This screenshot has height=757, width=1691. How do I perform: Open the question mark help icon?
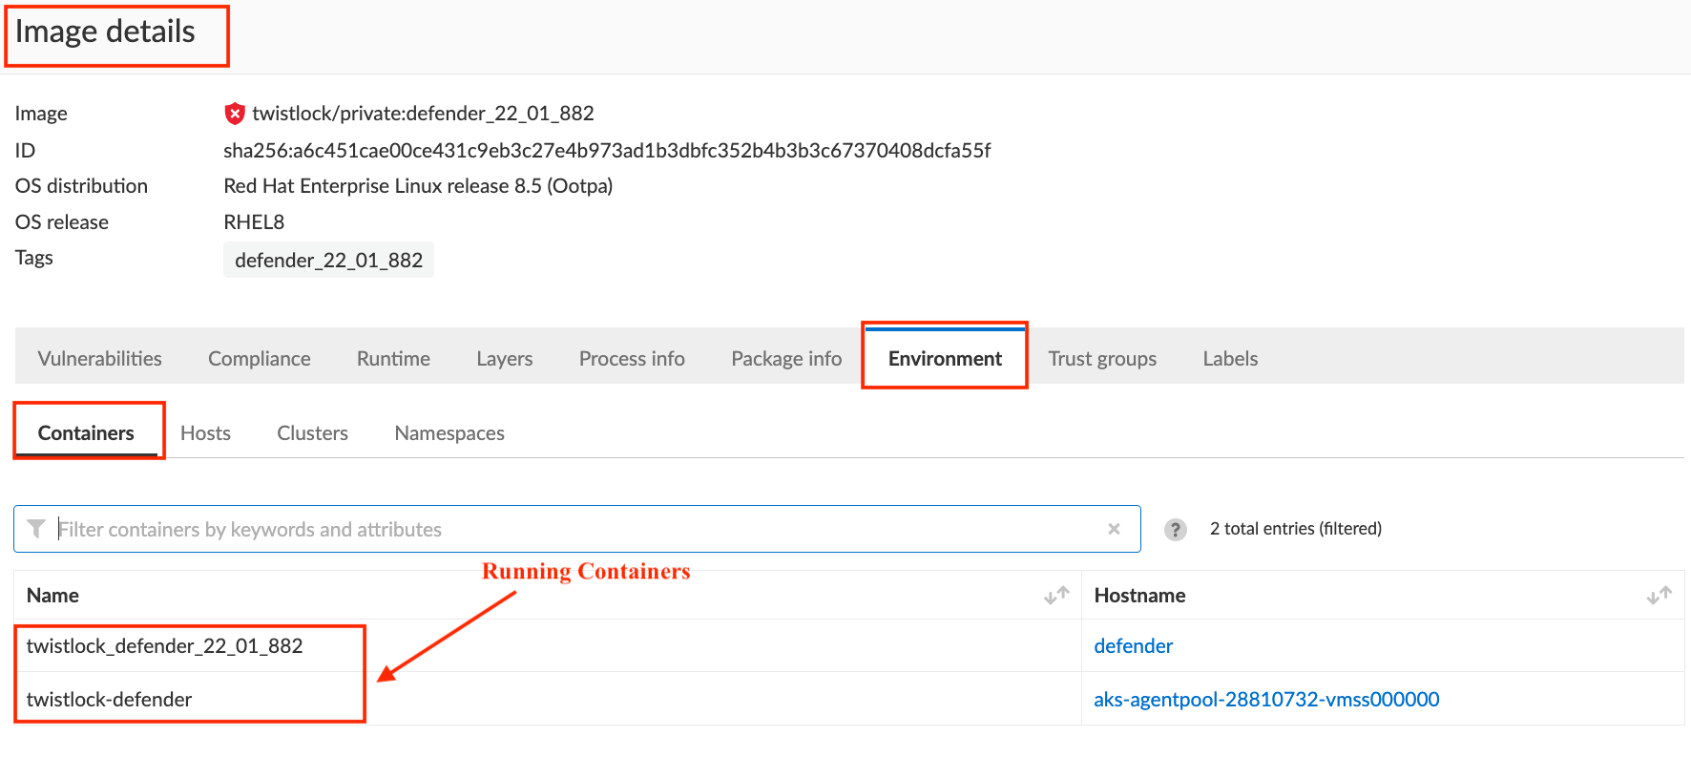coord(1176,530)
